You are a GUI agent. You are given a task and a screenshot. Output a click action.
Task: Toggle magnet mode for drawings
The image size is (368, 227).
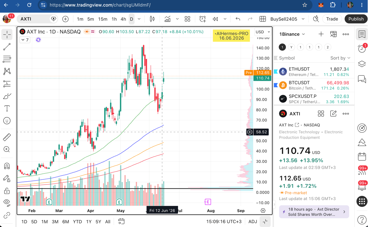(x=7, y=166)
